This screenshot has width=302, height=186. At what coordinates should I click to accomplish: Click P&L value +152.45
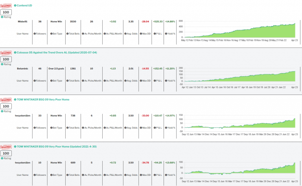[158, 69]
